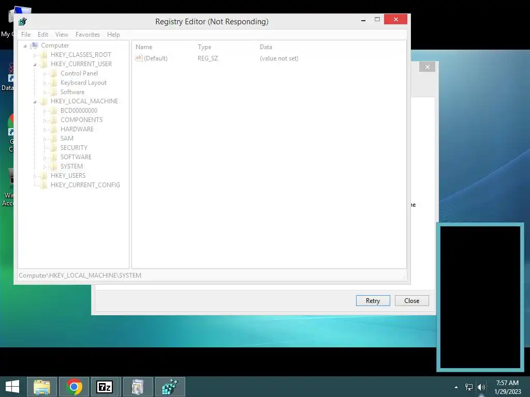Viewport: 530px width, 397px height.
Task: Expand the COMPONENTS key arrow
Action: [x=45, y=120]
